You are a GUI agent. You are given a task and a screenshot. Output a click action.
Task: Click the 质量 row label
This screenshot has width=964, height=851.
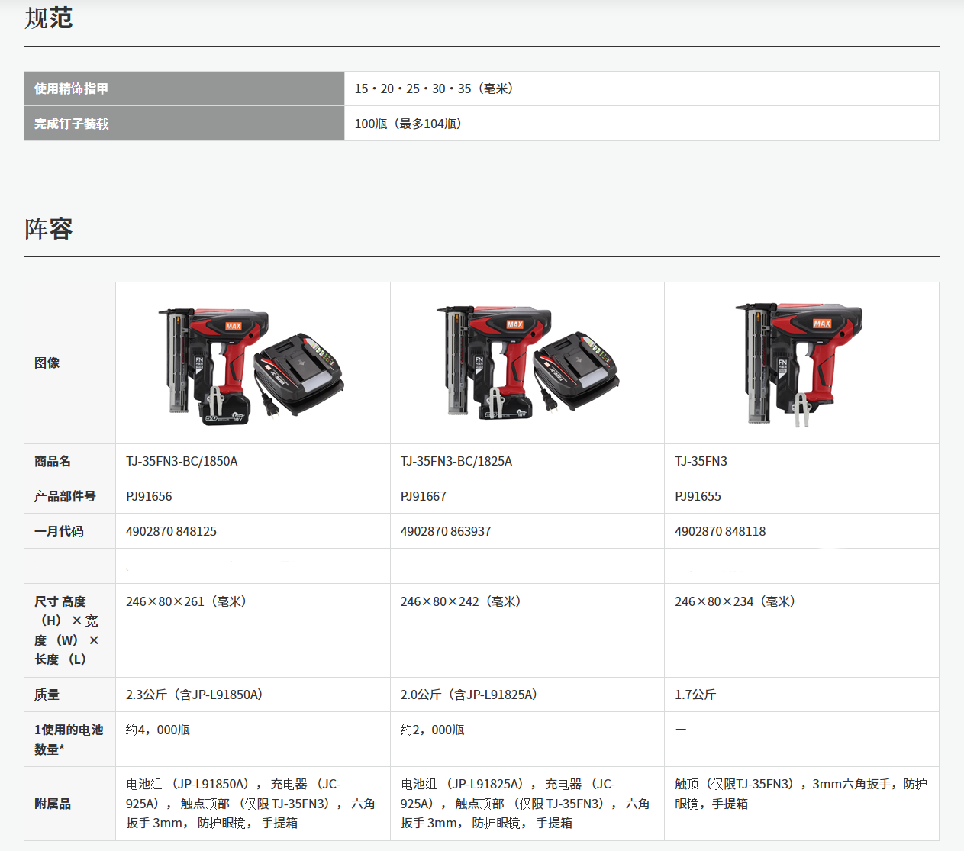coord(47,695)
